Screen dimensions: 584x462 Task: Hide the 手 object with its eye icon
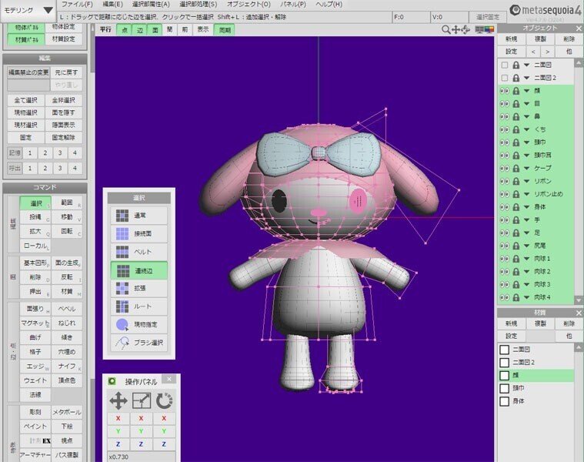tap(504, 219)
